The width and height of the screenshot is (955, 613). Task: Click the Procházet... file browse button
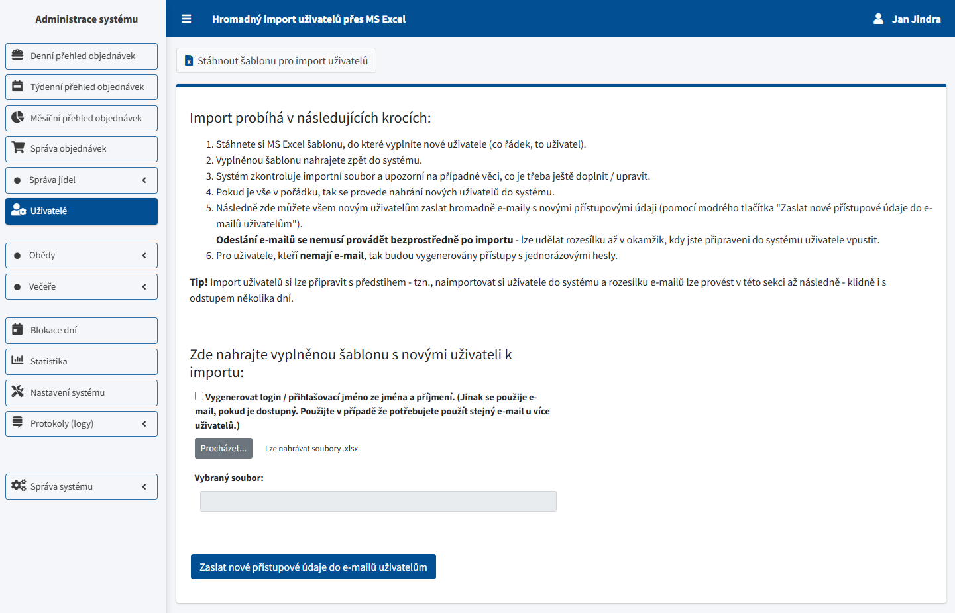[223, 449]
